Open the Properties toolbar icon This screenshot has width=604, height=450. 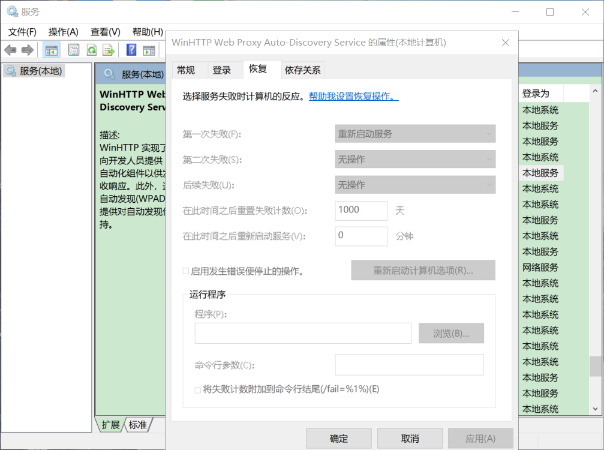73,50
